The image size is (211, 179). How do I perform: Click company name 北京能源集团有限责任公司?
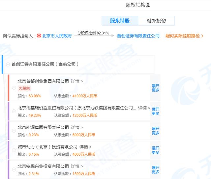43,127
